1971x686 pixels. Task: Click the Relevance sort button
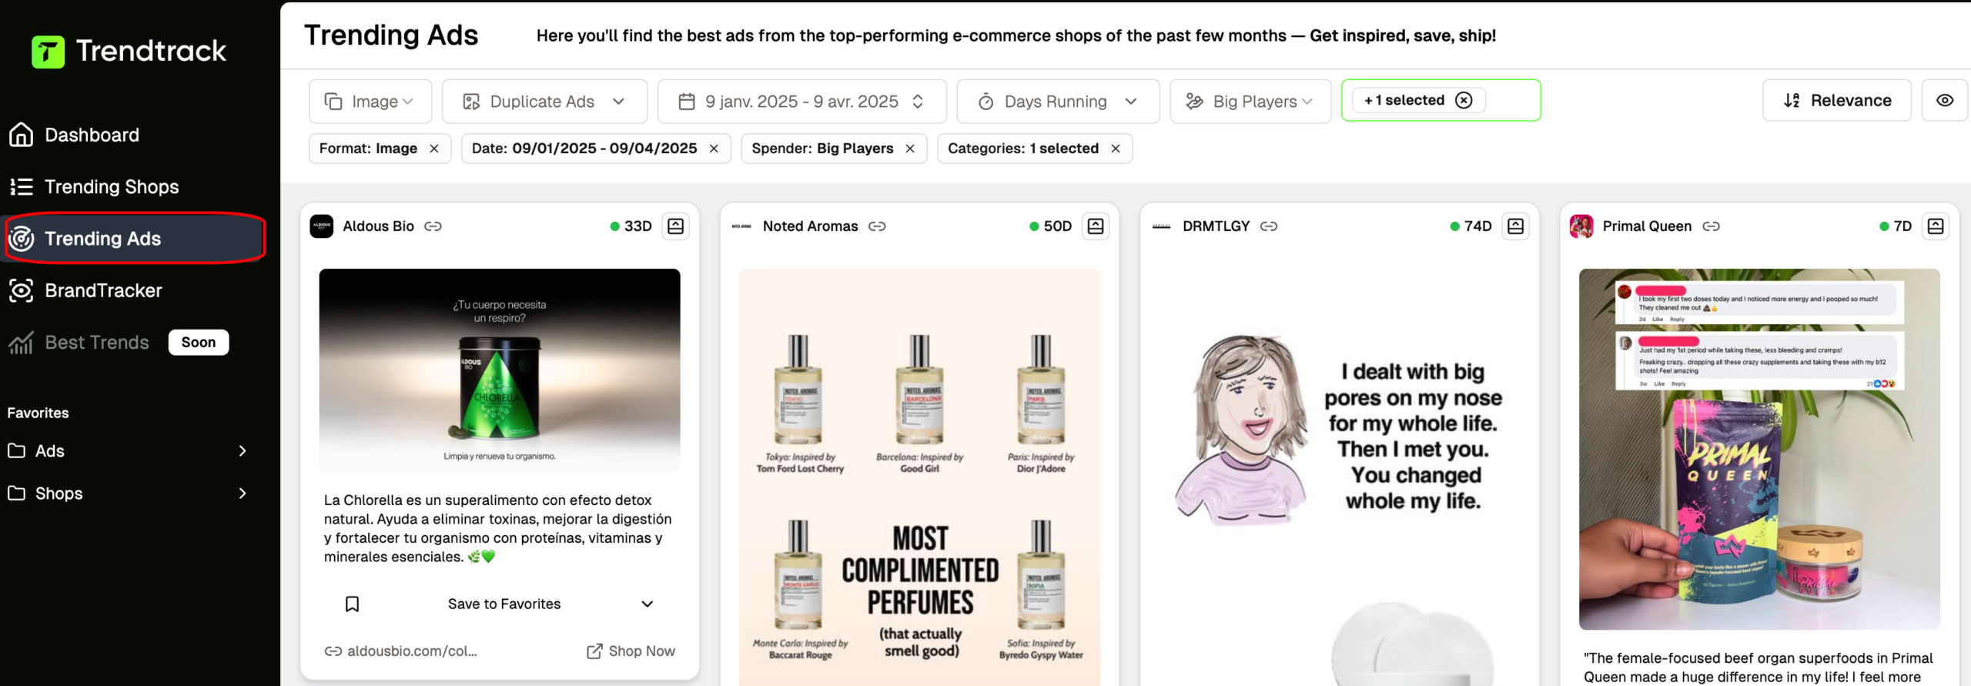(1836, 100)
